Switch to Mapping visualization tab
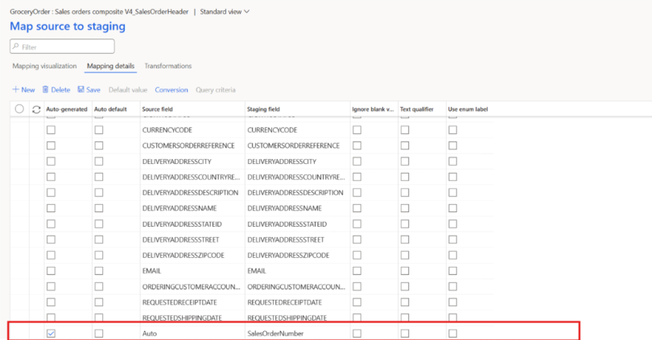 pos(44,66)
